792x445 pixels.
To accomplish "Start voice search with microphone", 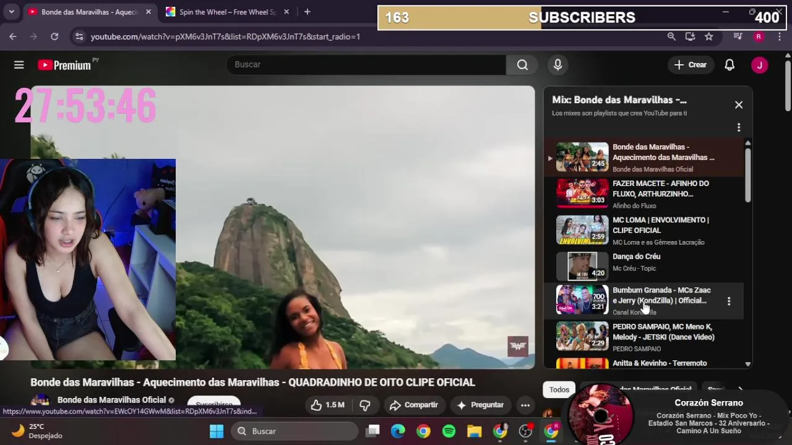I will pos(557,65).
